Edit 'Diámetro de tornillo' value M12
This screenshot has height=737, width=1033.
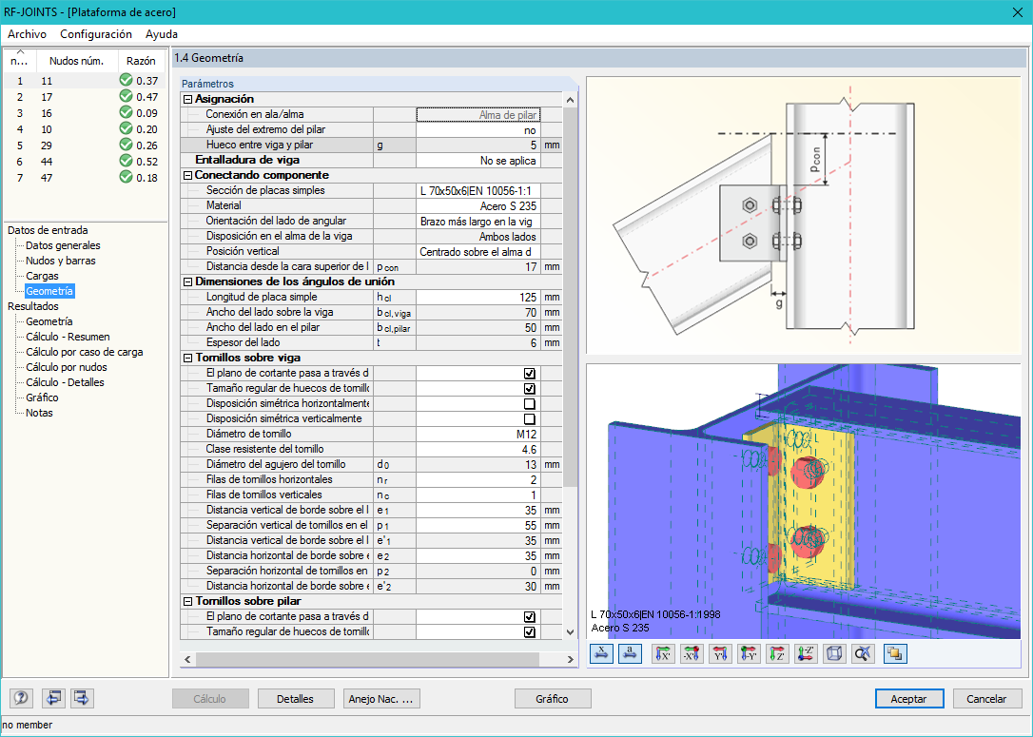pos(478,434)
